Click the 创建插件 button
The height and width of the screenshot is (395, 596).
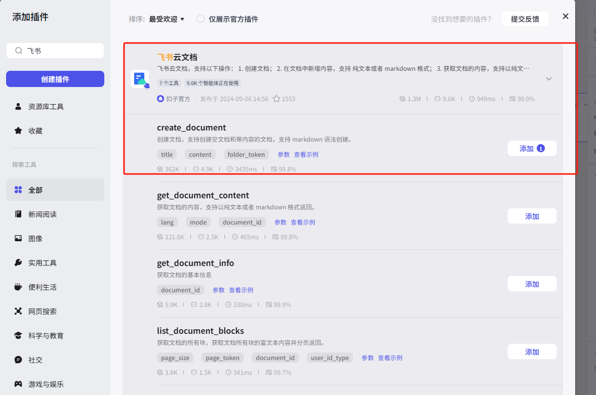(55, 79)
